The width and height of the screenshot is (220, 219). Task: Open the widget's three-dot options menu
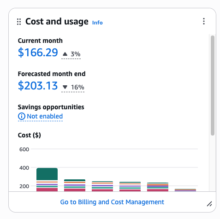(204, 21)
